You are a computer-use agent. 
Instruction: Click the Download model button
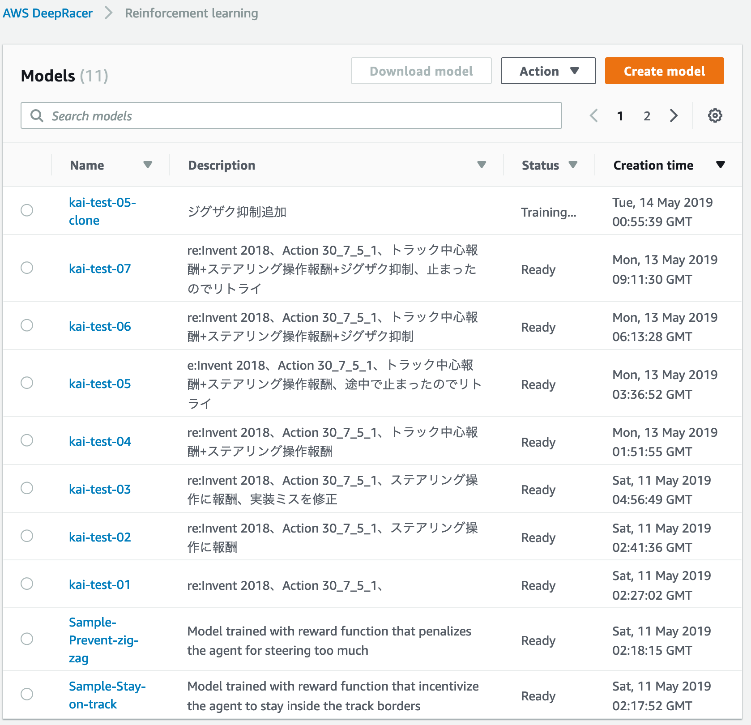420,71
